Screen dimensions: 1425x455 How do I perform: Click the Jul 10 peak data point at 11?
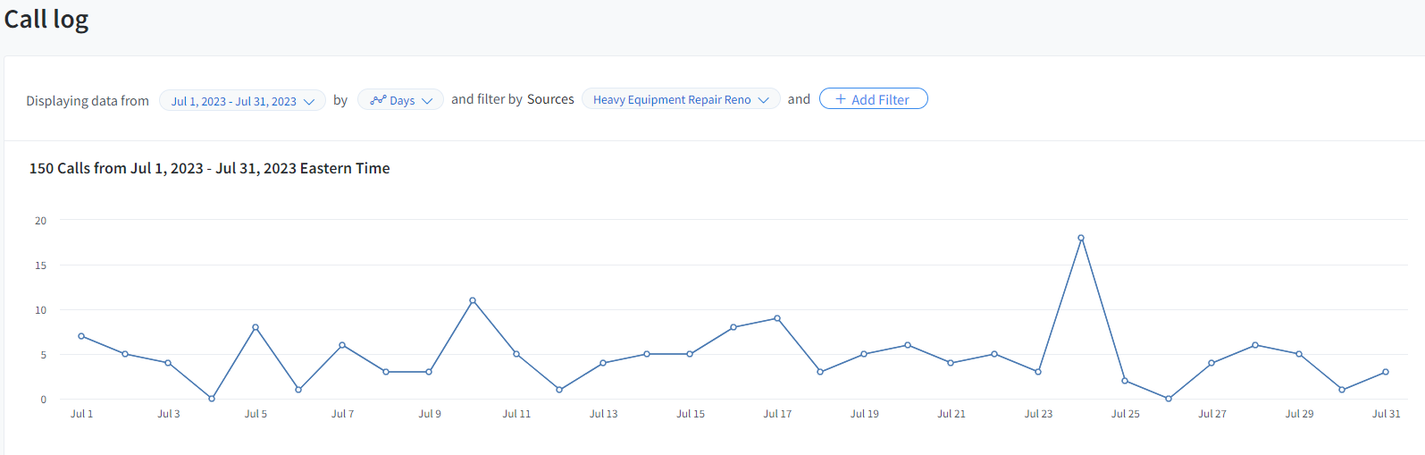[473, 300]
